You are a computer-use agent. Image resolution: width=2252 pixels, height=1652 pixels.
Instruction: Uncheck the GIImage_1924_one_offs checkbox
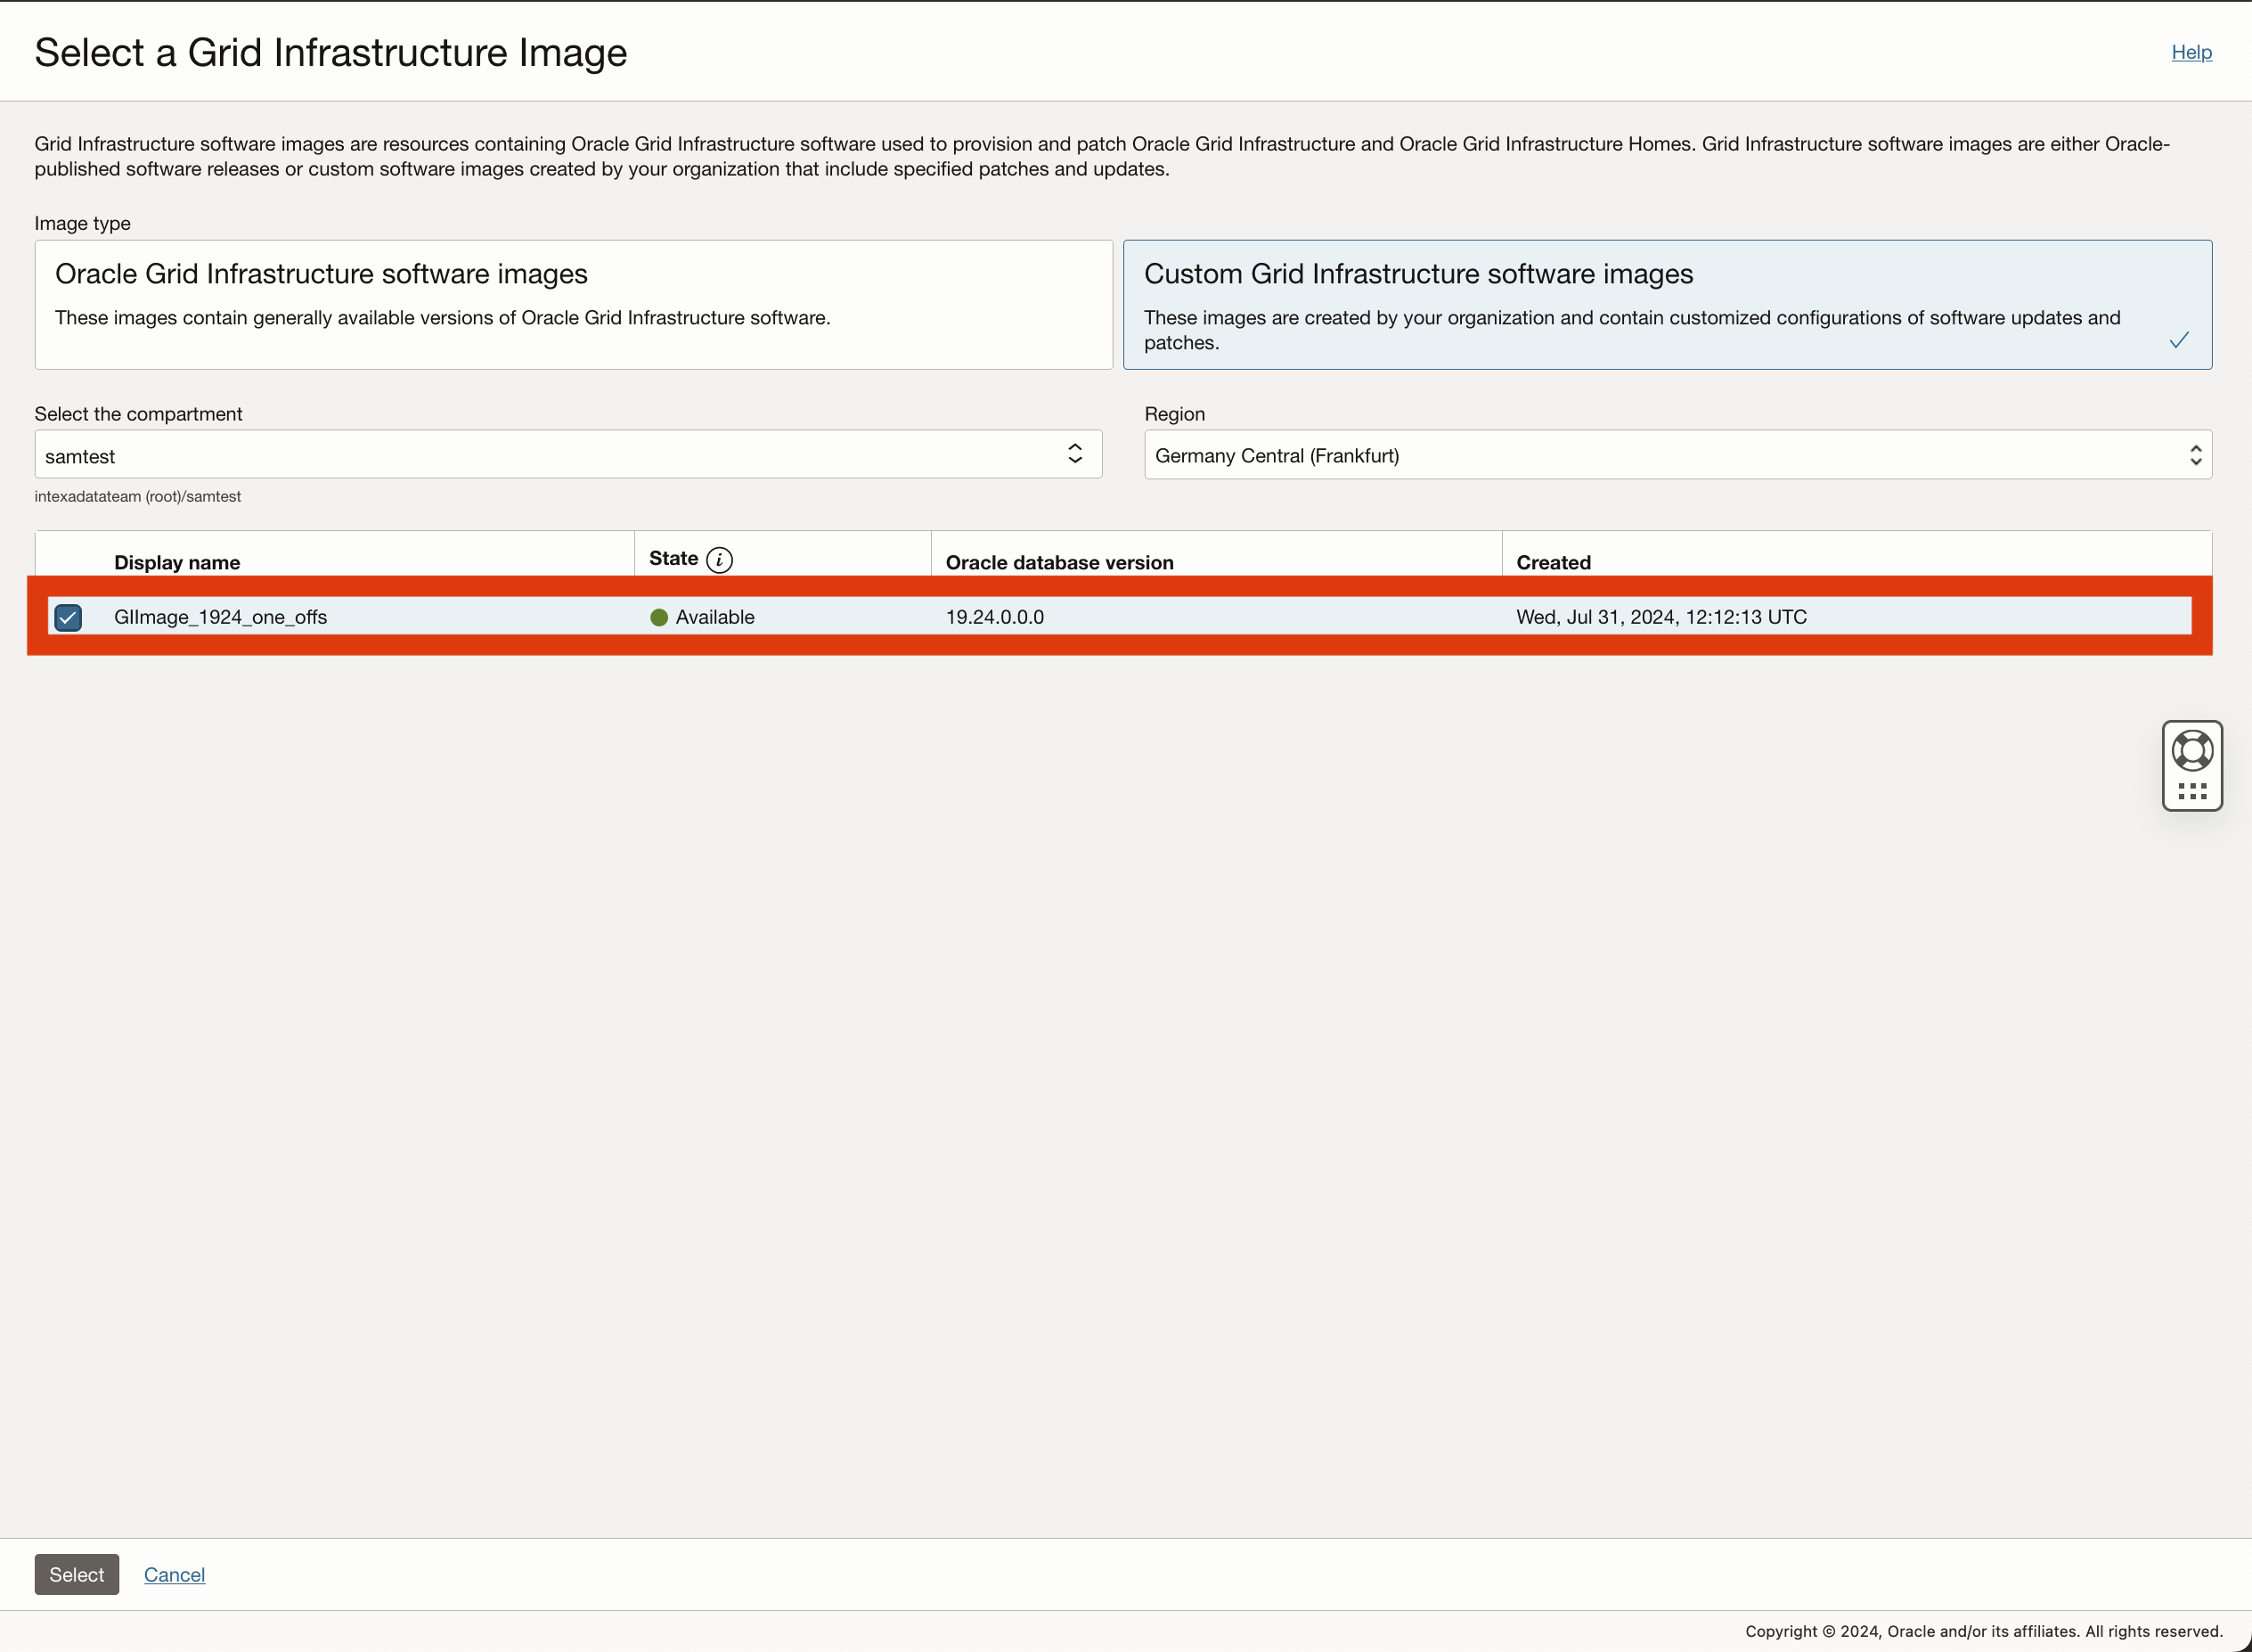tap(67, 617)
